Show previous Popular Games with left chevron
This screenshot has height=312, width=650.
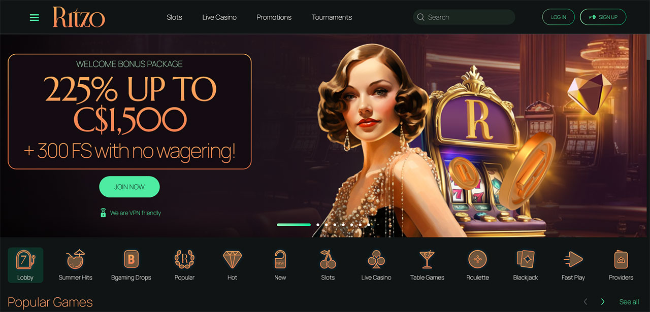586,302
